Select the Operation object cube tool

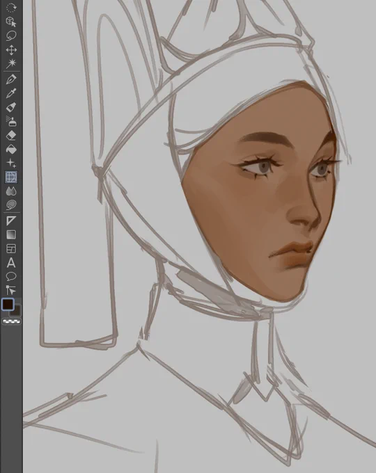click(x=11, y=22)
